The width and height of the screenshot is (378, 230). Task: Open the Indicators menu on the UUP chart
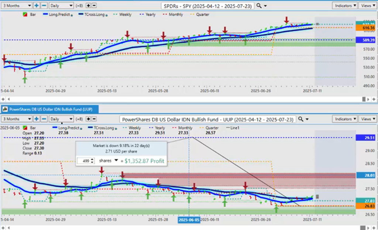point(345,119)
